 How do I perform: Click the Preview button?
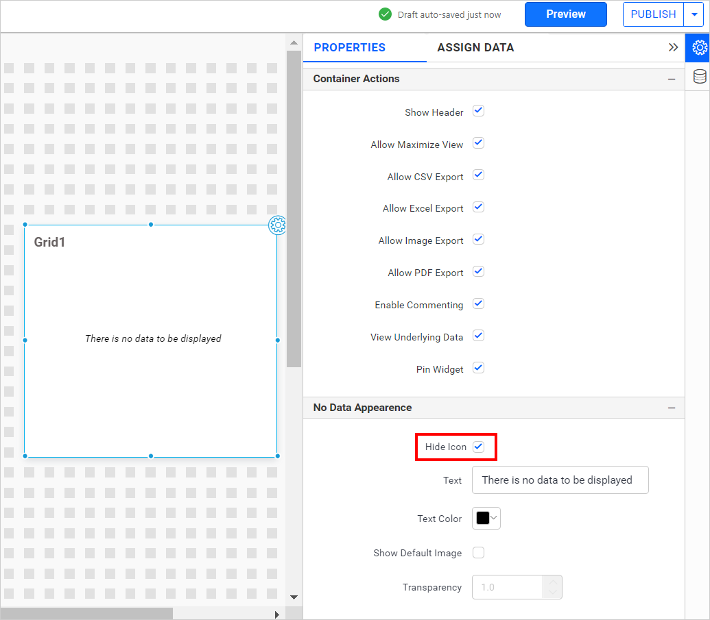click(x=565, y=14)
